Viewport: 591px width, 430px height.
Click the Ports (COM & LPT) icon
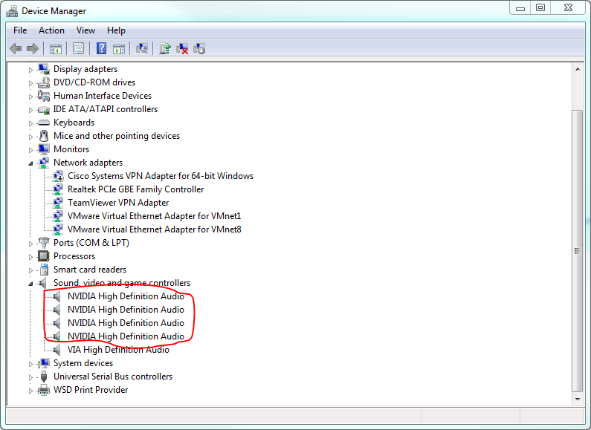(44, 243)
